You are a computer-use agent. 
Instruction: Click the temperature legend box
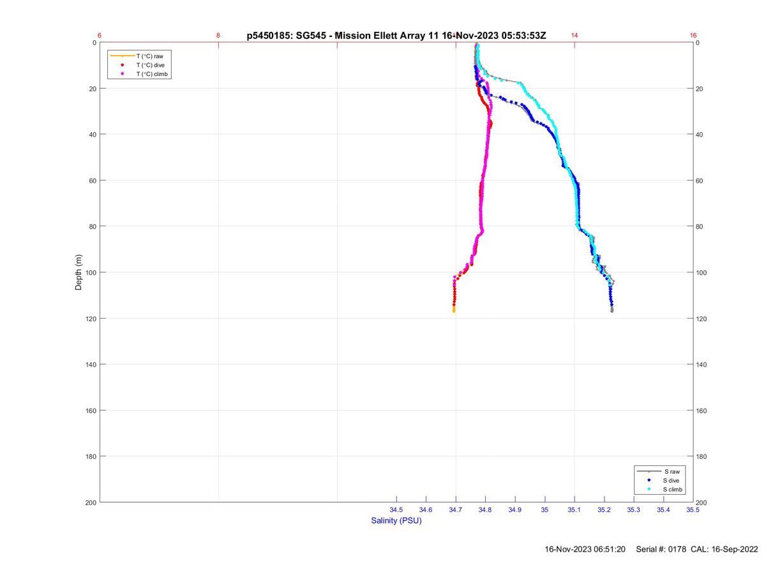click(x=140, y=65)
